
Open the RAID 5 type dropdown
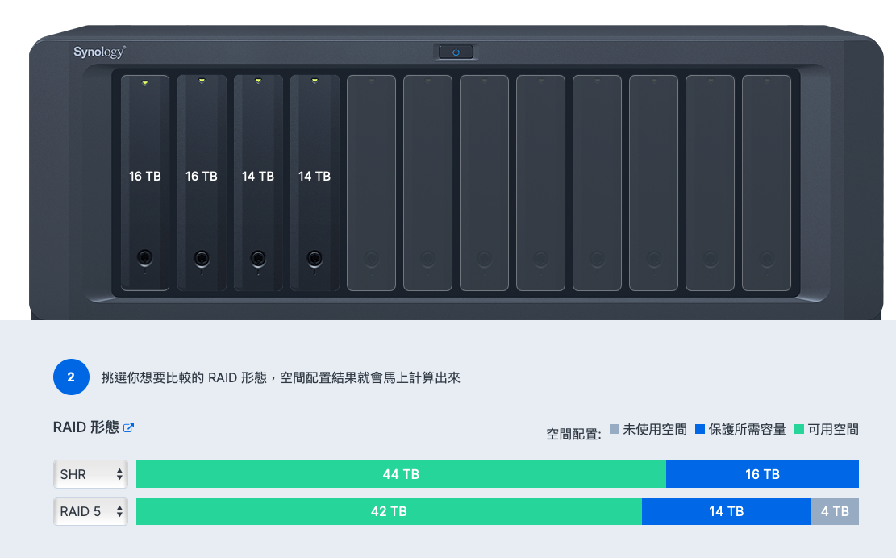[91, 511]
